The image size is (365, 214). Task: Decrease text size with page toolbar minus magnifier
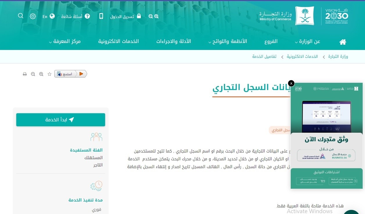point(33,74)
